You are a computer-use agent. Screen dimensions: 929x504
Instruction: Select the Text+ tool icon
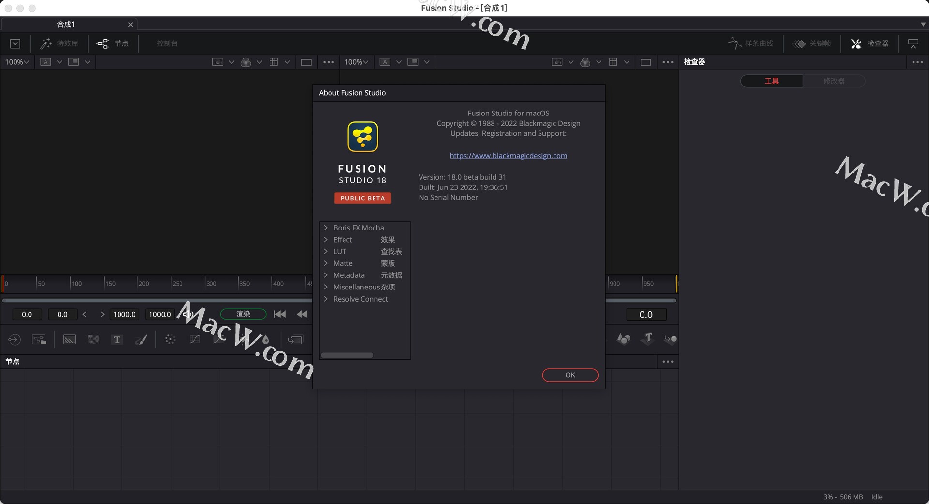[117, 339]
